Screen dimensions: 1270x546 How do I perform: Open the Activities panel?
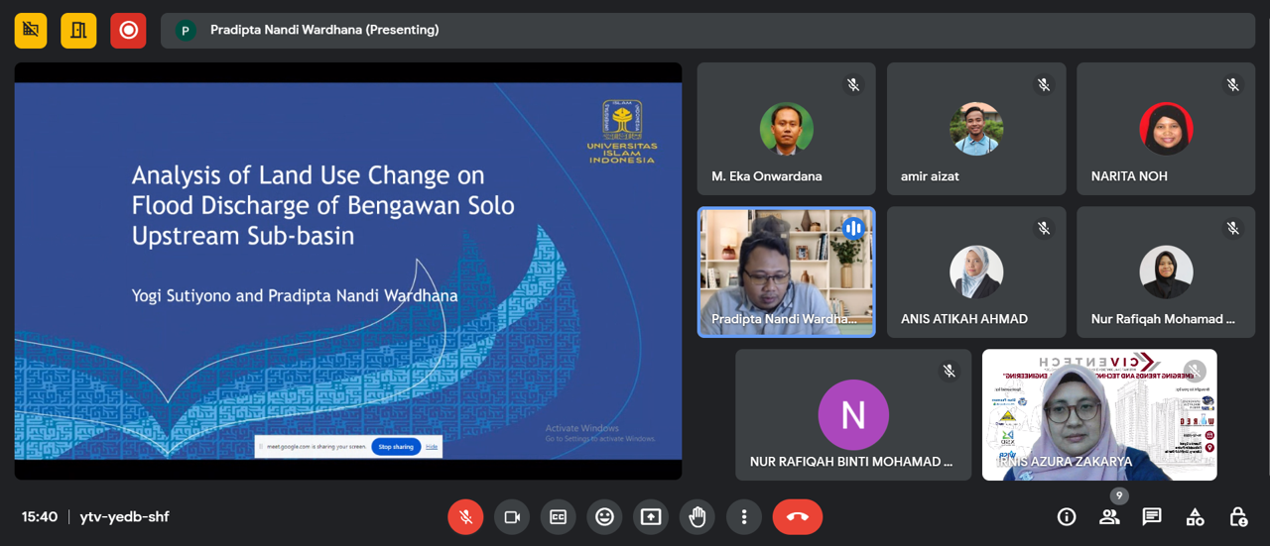[x=1195, y=516]
